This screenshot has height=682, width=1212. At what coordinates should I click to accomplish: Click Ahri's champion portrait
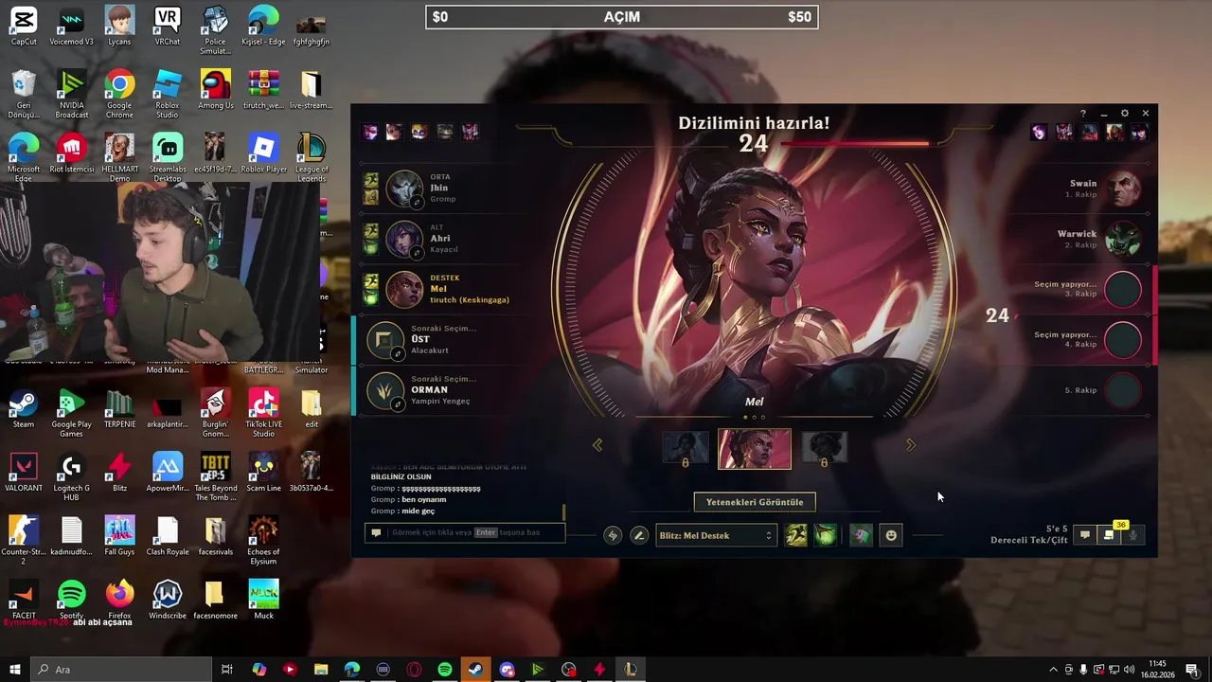click(x=404, y=239)
